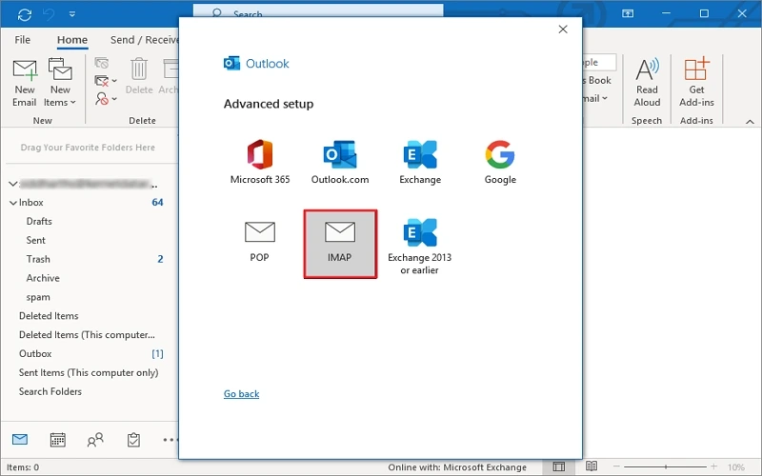Pick the IMAP account type
The height and width of the screenshot is (476, 762).
(340, 244)
